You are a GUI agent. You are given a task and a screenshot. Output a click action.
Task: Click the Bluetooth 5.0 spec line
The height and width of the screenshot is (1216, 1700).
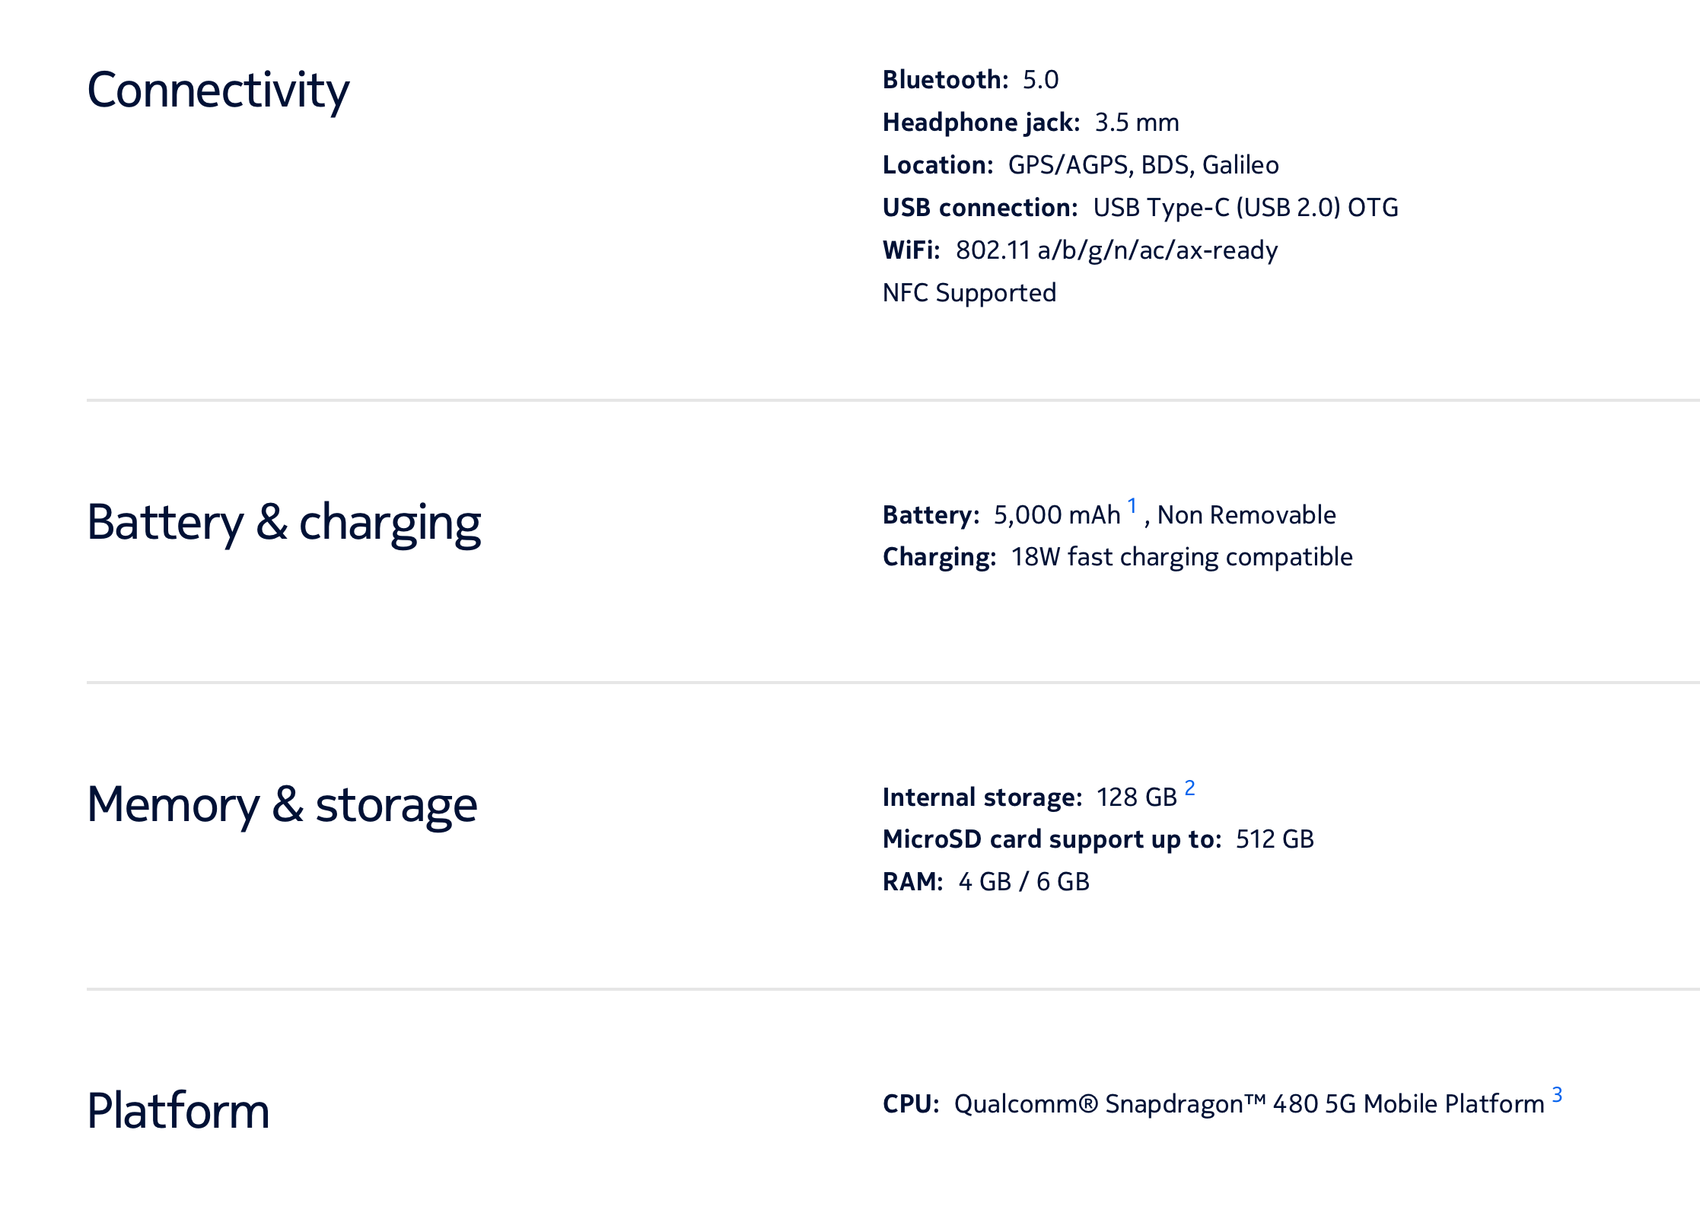(970, 80)
